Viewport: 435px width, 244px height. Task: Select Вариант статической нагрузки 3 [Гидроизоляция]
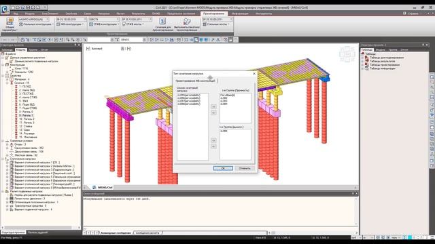(44, 169)
